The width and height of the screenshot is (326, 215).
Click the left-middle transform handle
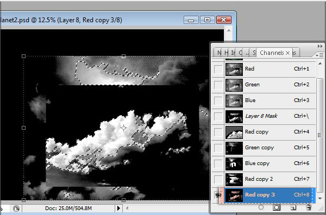(23, 128)
